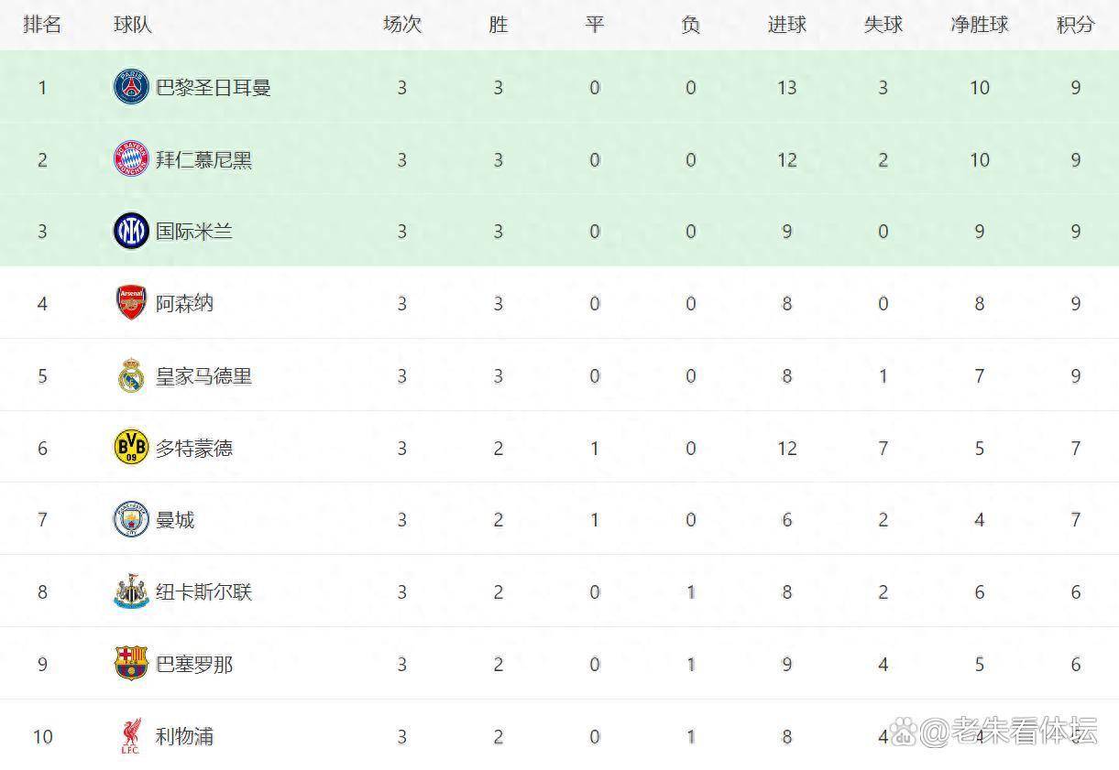
Task: Click the Bayern Munich club crest
Action: [x=131, y=159]
